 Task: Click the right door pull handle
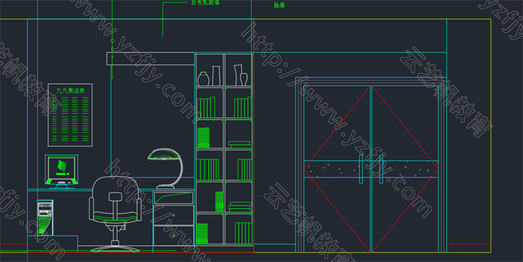click(381, 169)
